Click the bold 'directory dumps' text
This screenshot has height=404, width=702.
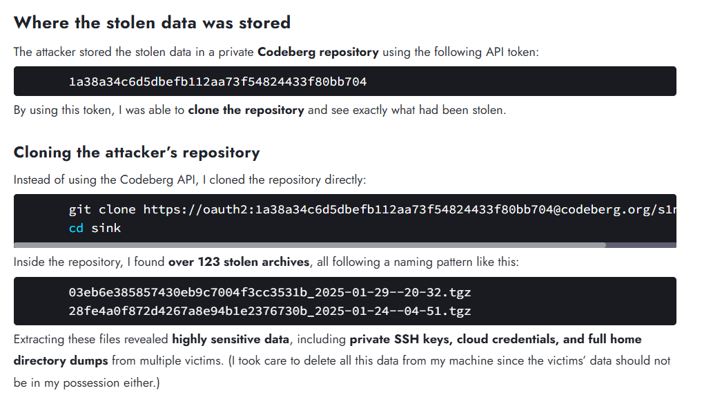[x=61, y=361]
